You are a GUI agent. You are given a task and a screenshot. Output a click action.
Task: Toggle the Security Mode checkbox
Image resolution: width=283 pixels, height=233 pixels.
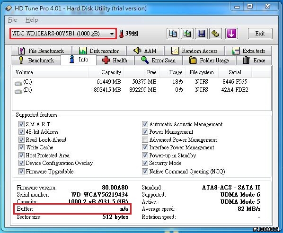click(145, 163)
